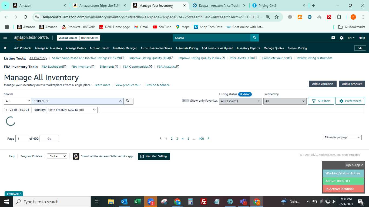The image size is (369, 207).
Task: Open the messages envelope icon
Action: click(x=333, y=38)
